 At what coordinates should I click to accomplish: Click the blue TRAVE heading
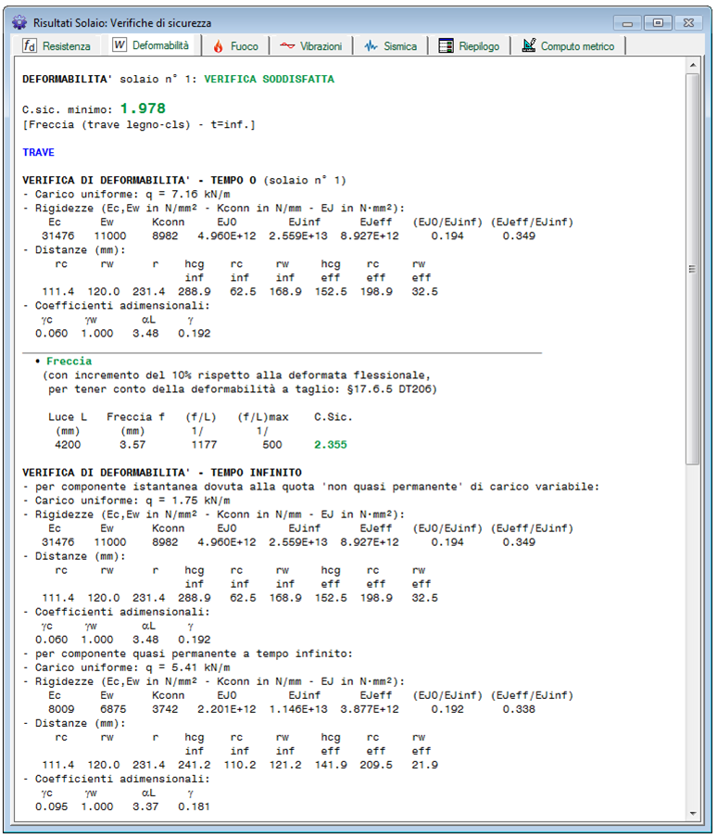point(38,152)
